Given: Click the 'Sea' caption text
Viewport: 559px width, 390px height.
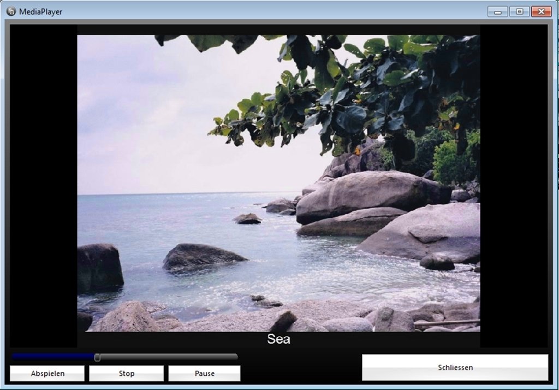Looking at the screenshot, I should click(278, 339).
